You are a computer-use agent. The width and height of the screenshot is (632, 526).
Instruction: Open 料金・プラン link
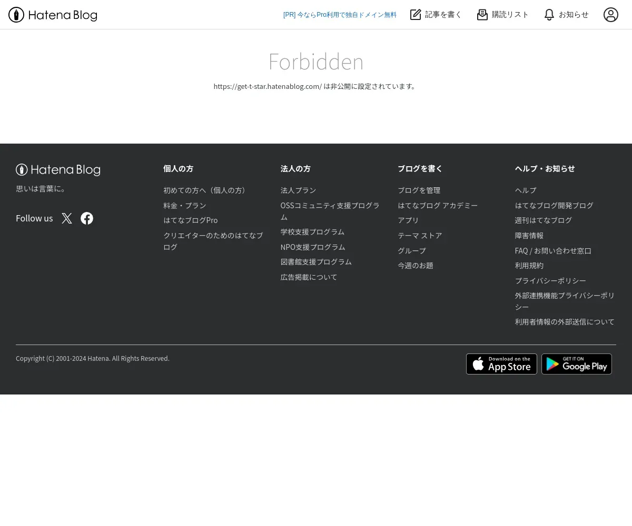(185, 205)
